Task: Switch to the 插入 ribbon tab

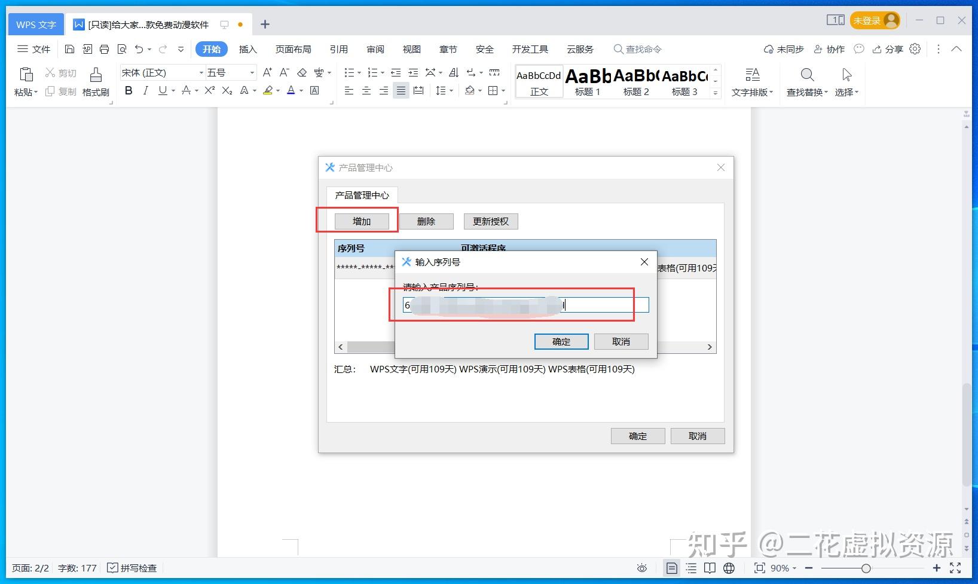Action: click(247, 49)
